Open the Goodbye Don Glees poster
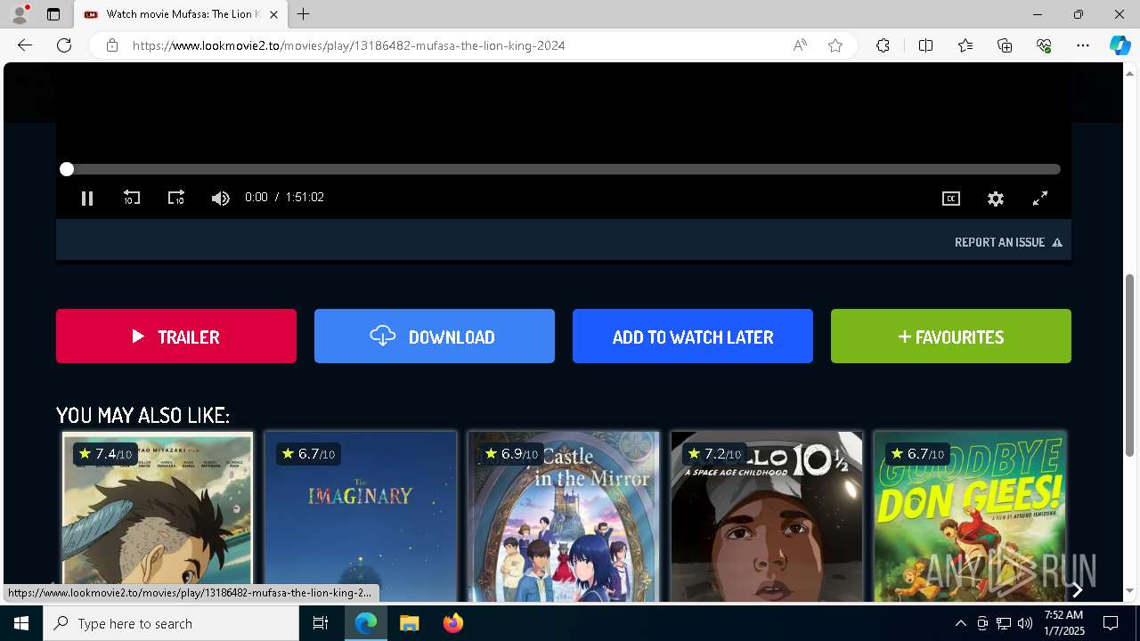 click(970, 516)
